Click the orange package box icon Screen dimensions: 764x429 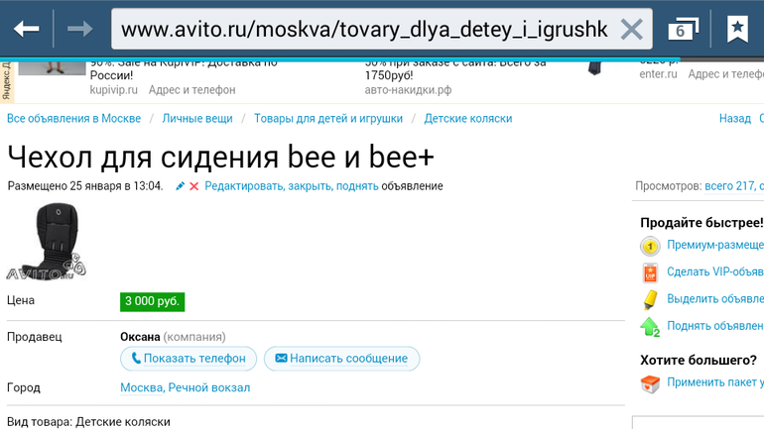(x=650, y=383)
